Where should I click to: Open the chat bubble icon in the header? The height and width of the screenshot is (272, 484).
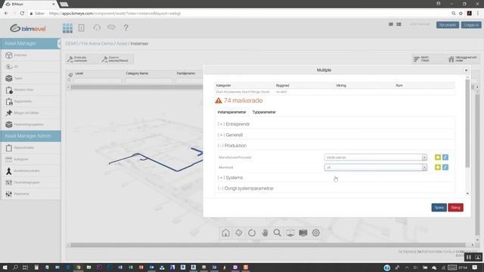click(x=111, y=27)
